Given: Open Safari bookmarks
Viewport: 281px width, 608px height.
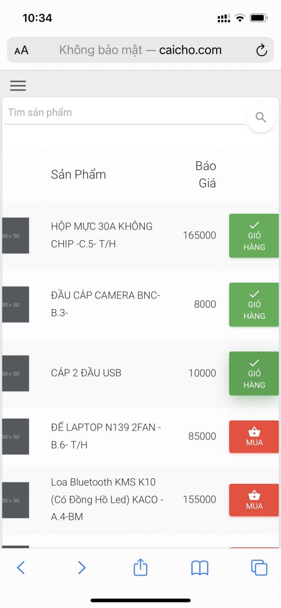Looking at the screenshot, I should 200,568.
